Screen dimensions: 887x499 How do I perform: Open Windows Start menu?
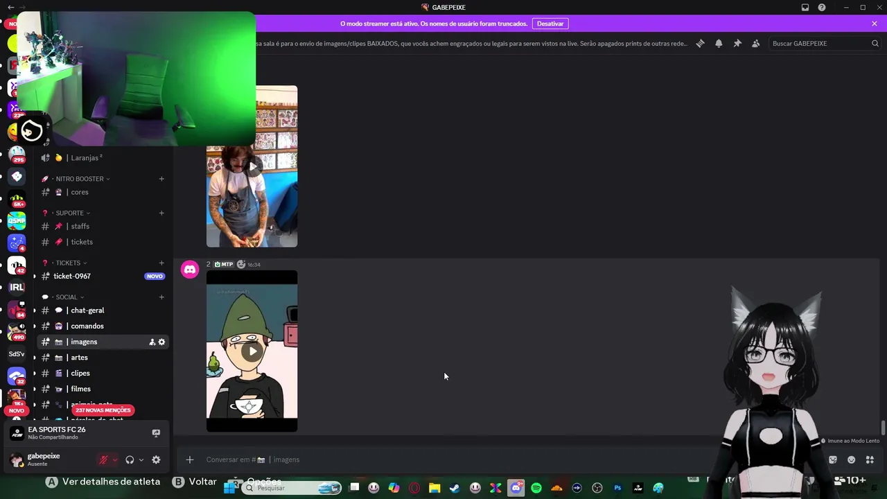click(x=230, y=488)
